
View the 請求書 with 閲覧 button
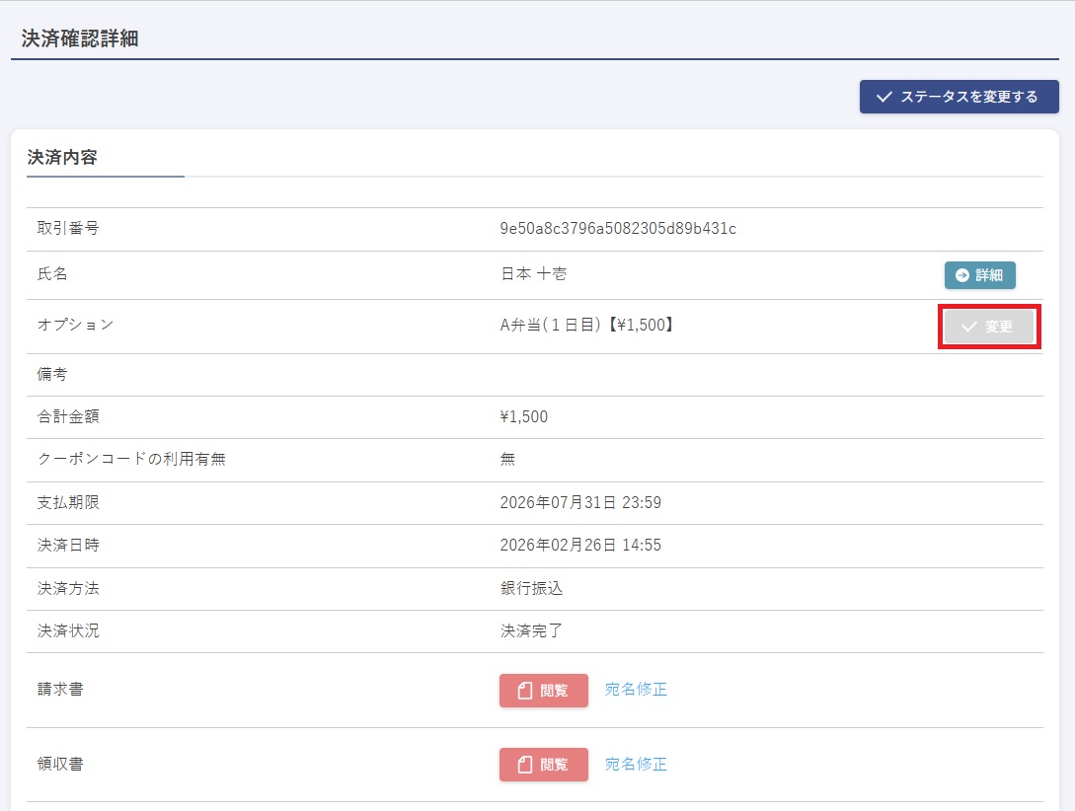[543, 691]
